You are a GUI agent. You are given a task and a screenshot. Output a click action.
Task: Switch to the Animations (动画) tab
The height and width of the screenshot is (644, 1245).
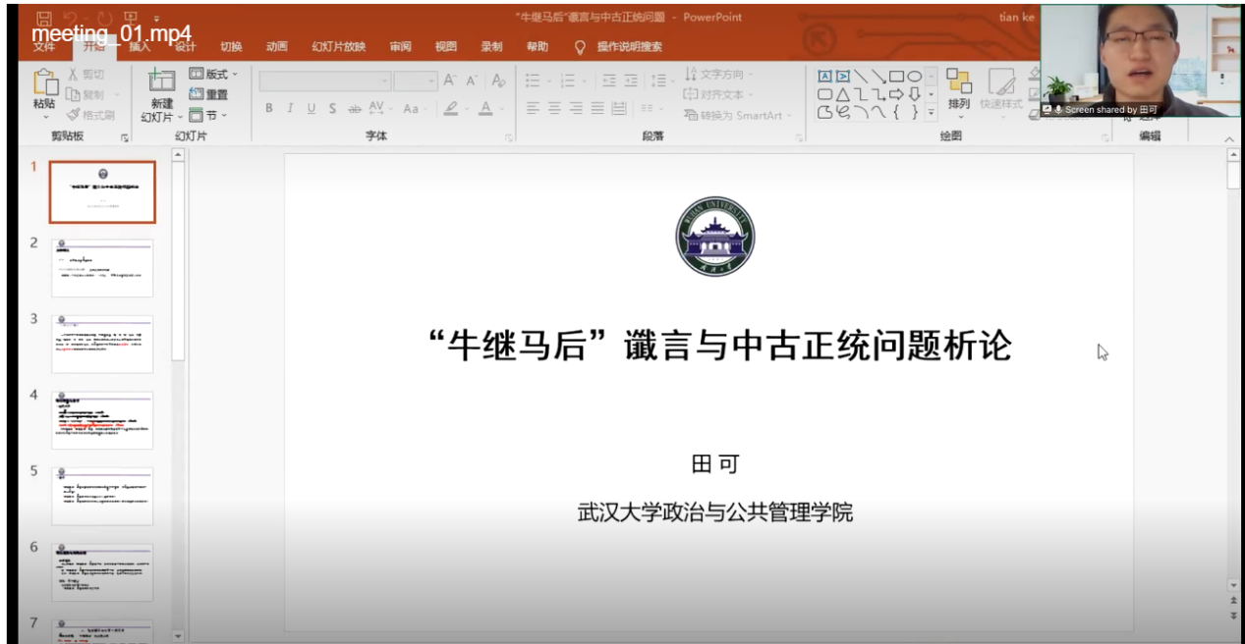pos(277,46)
